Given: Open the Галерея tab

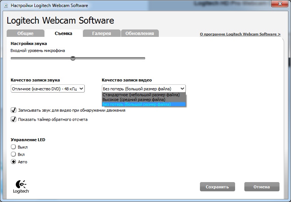Looking at the screenshot, I should tap(102, 34).
